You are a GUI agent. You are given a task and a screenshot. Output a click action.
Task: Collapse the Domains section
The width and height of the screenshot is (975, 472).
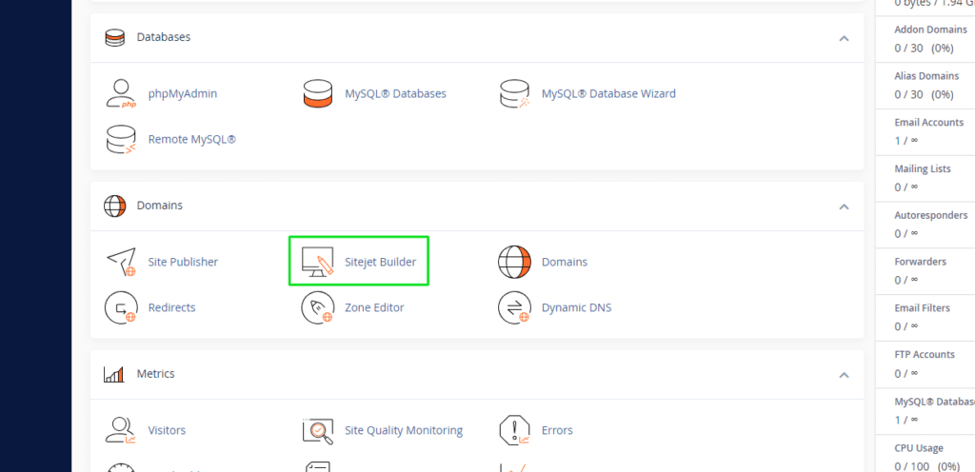844,206
